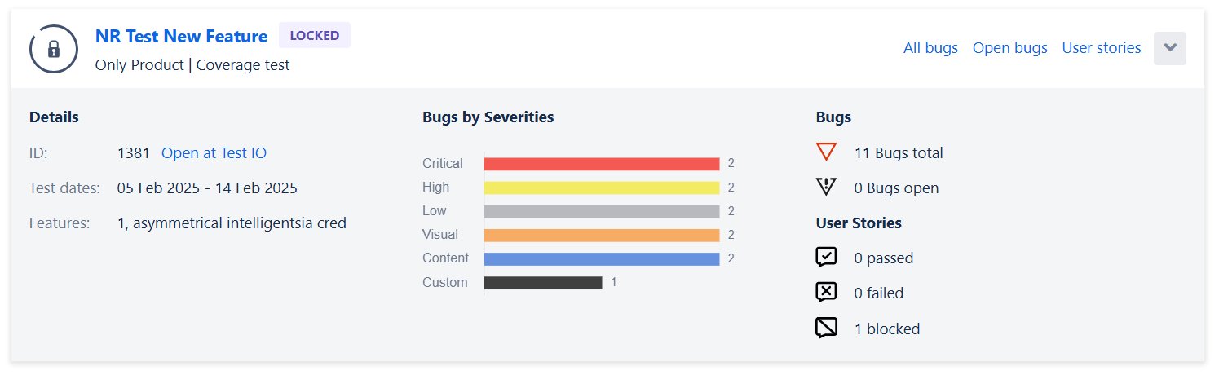Click the 11 Bugs total text
Screen dimensions: 1219x375
pyautogui.click(x=899, y=153)
